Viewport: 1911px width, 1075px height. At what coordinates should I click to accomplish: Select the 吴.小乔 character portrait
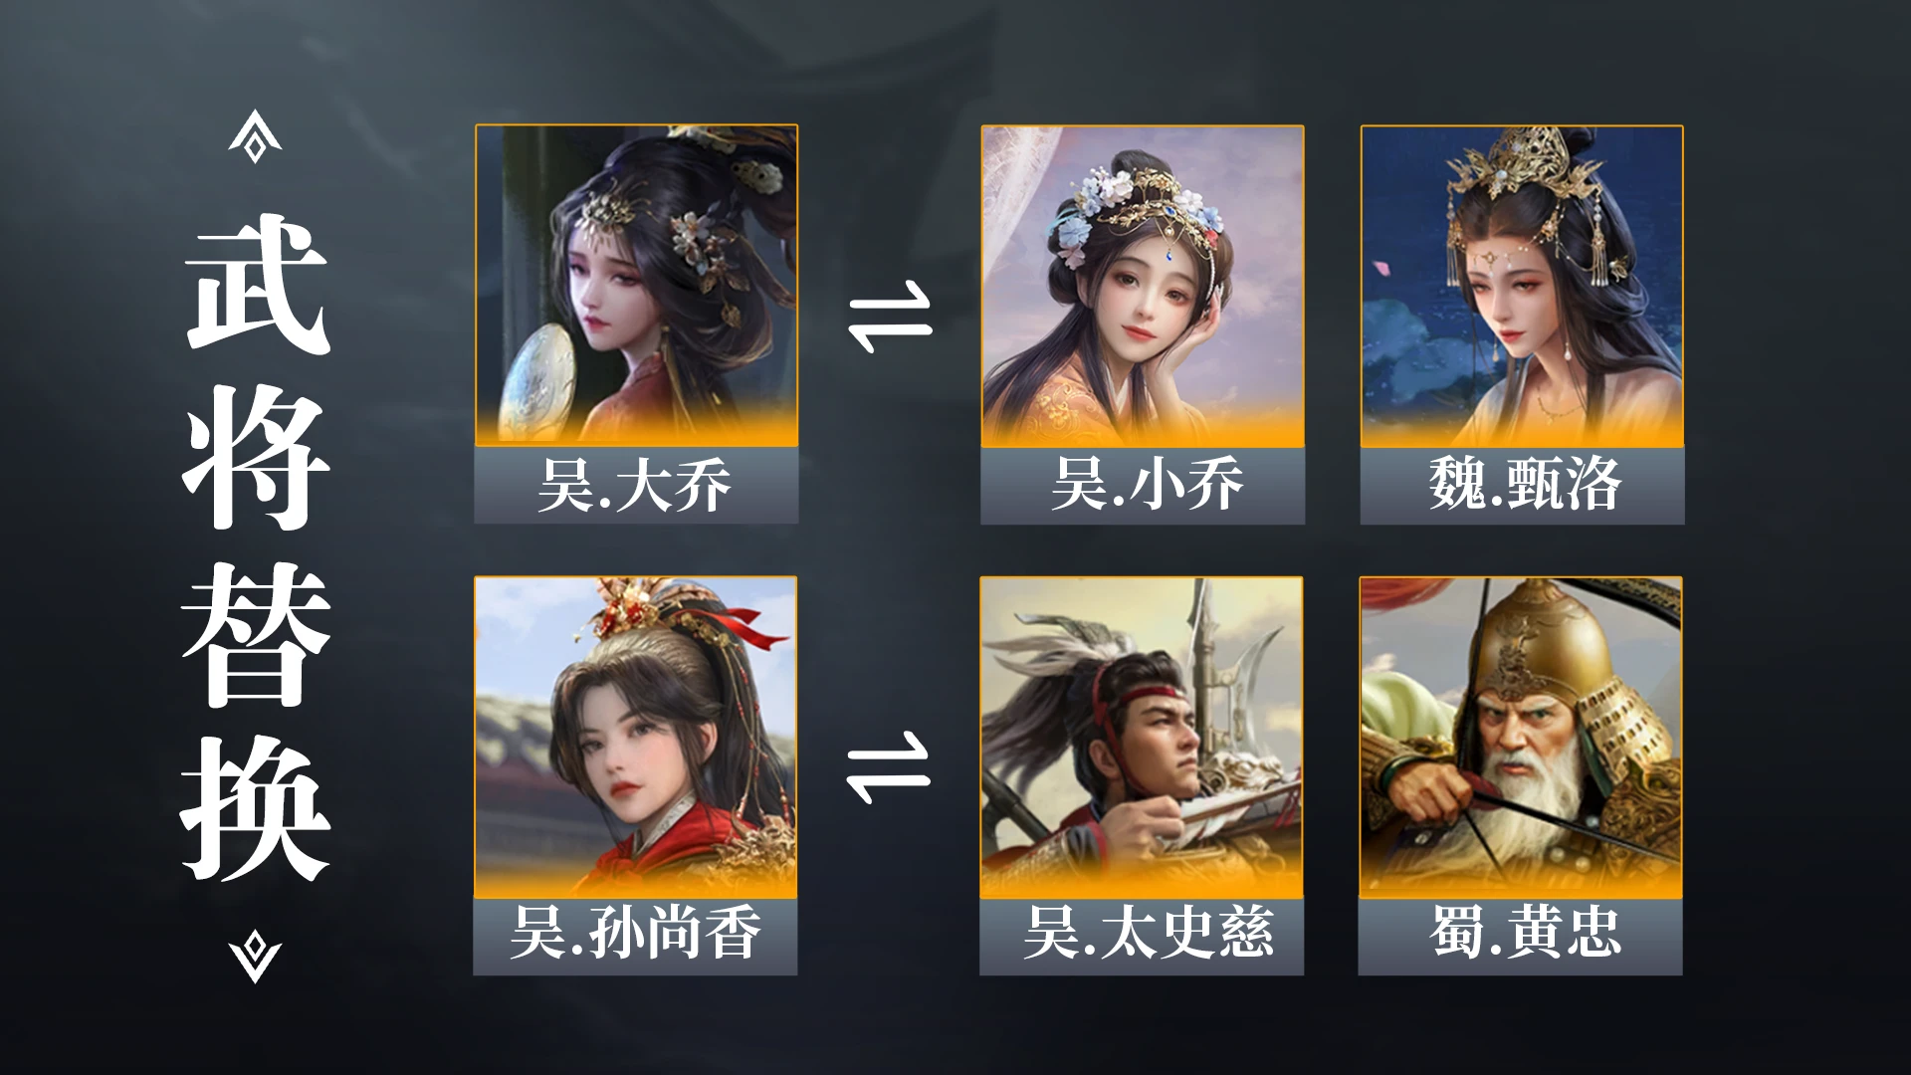1143,287
